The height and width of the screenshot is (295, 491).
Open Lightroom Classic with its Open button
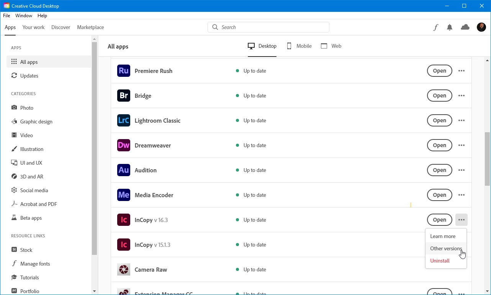coord(440,120)
